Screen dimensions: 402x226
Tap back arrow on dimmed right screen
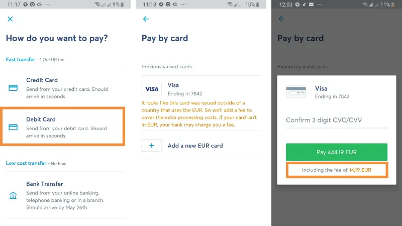(281, 19)
